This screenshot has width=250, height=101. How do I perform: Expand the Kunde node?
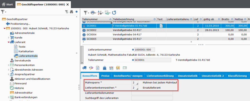pyautogui.click(x=9, y=38)
